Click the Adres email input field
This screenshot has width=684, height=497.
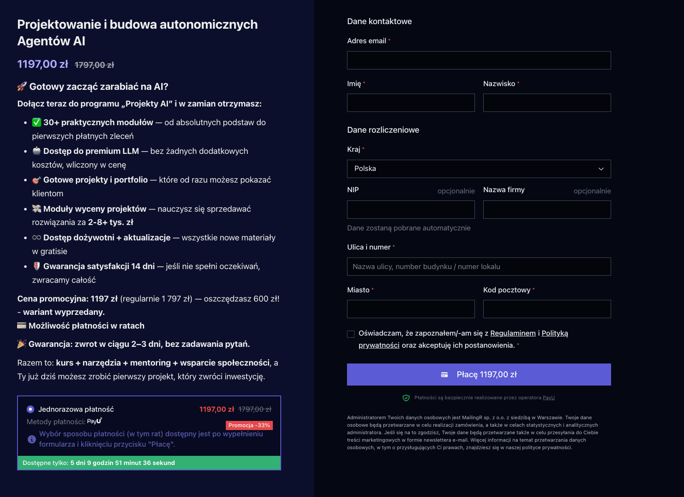(478, 60)
